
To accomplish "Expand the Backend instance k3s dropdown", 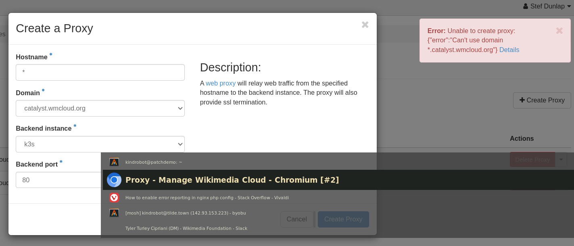I will pyautogui.click(x=100, y=144).
